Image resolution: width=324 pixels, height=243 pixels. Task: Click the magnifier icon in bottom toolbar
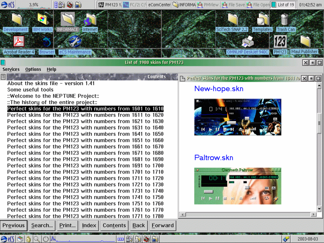tap(37, 239)
